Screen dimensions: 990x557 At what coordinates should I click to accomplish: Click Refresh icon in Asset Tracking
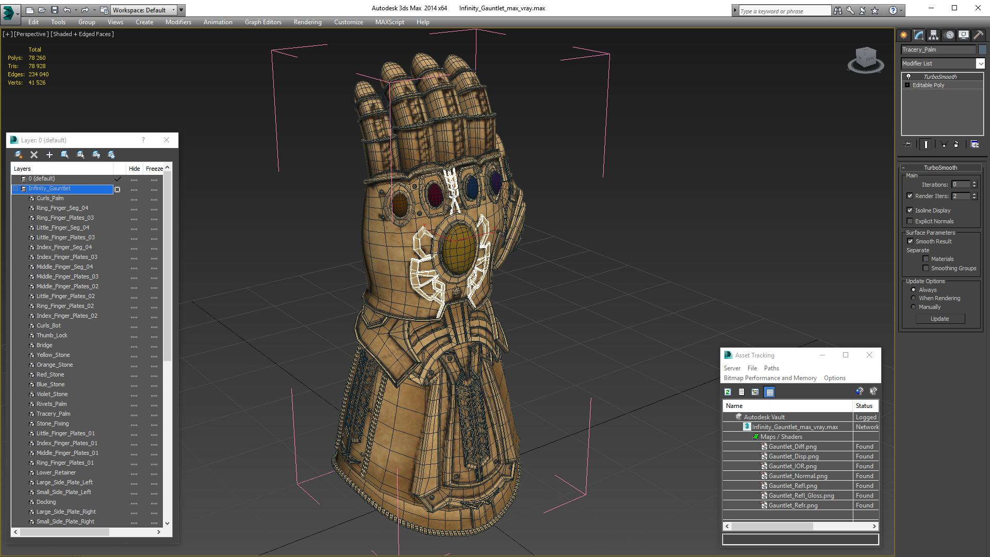(728, 392)
